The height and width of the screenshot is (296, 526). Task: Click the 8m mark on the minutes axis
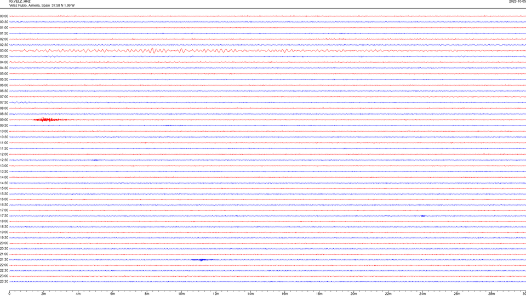tap(147, 294)
